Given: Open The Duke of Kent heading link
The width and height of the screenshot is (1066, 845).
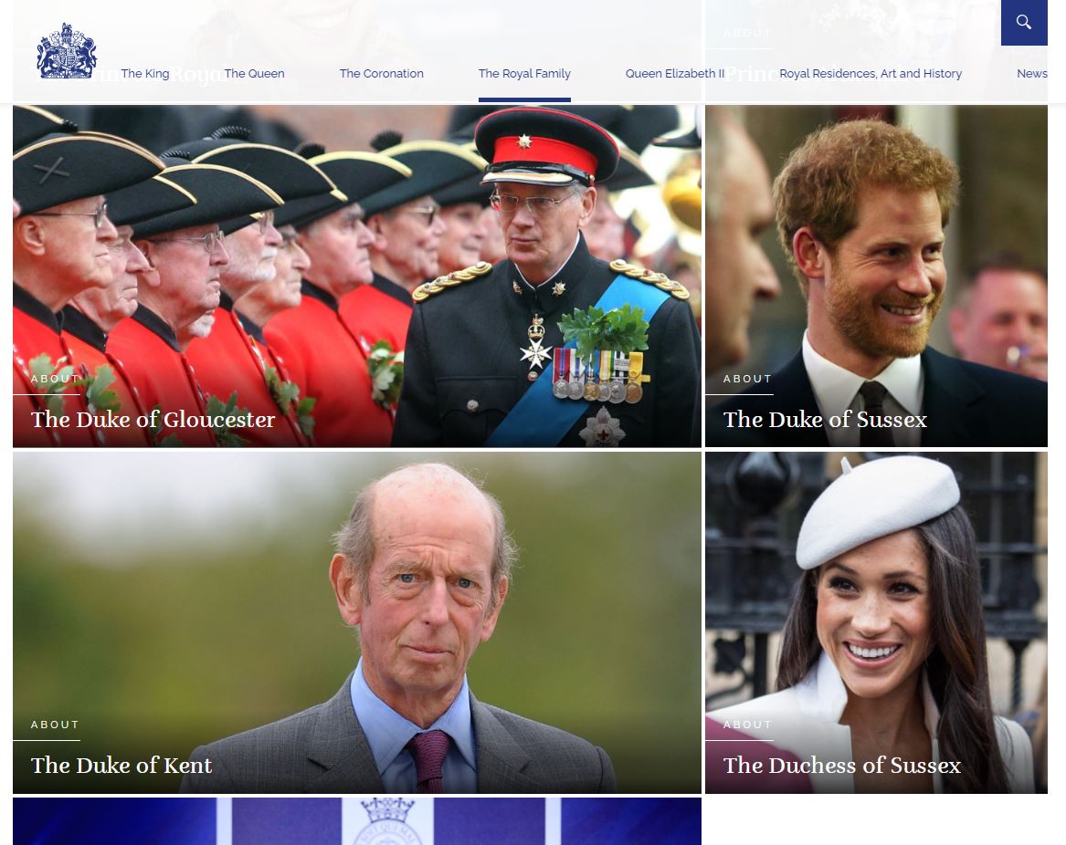Looking at the screenshot, I should [121, 765].
